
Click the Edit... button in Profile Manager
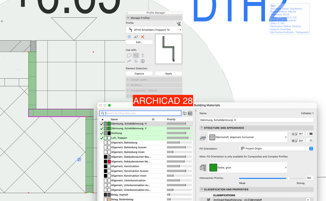139,42
